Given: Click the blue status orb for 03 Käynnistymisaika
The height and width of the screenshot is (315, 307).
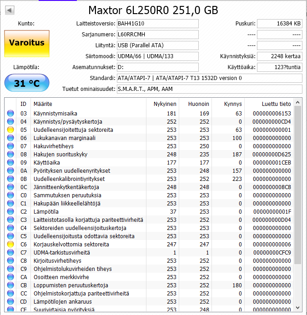Looking at the screenshot, I should coord(10,113).
